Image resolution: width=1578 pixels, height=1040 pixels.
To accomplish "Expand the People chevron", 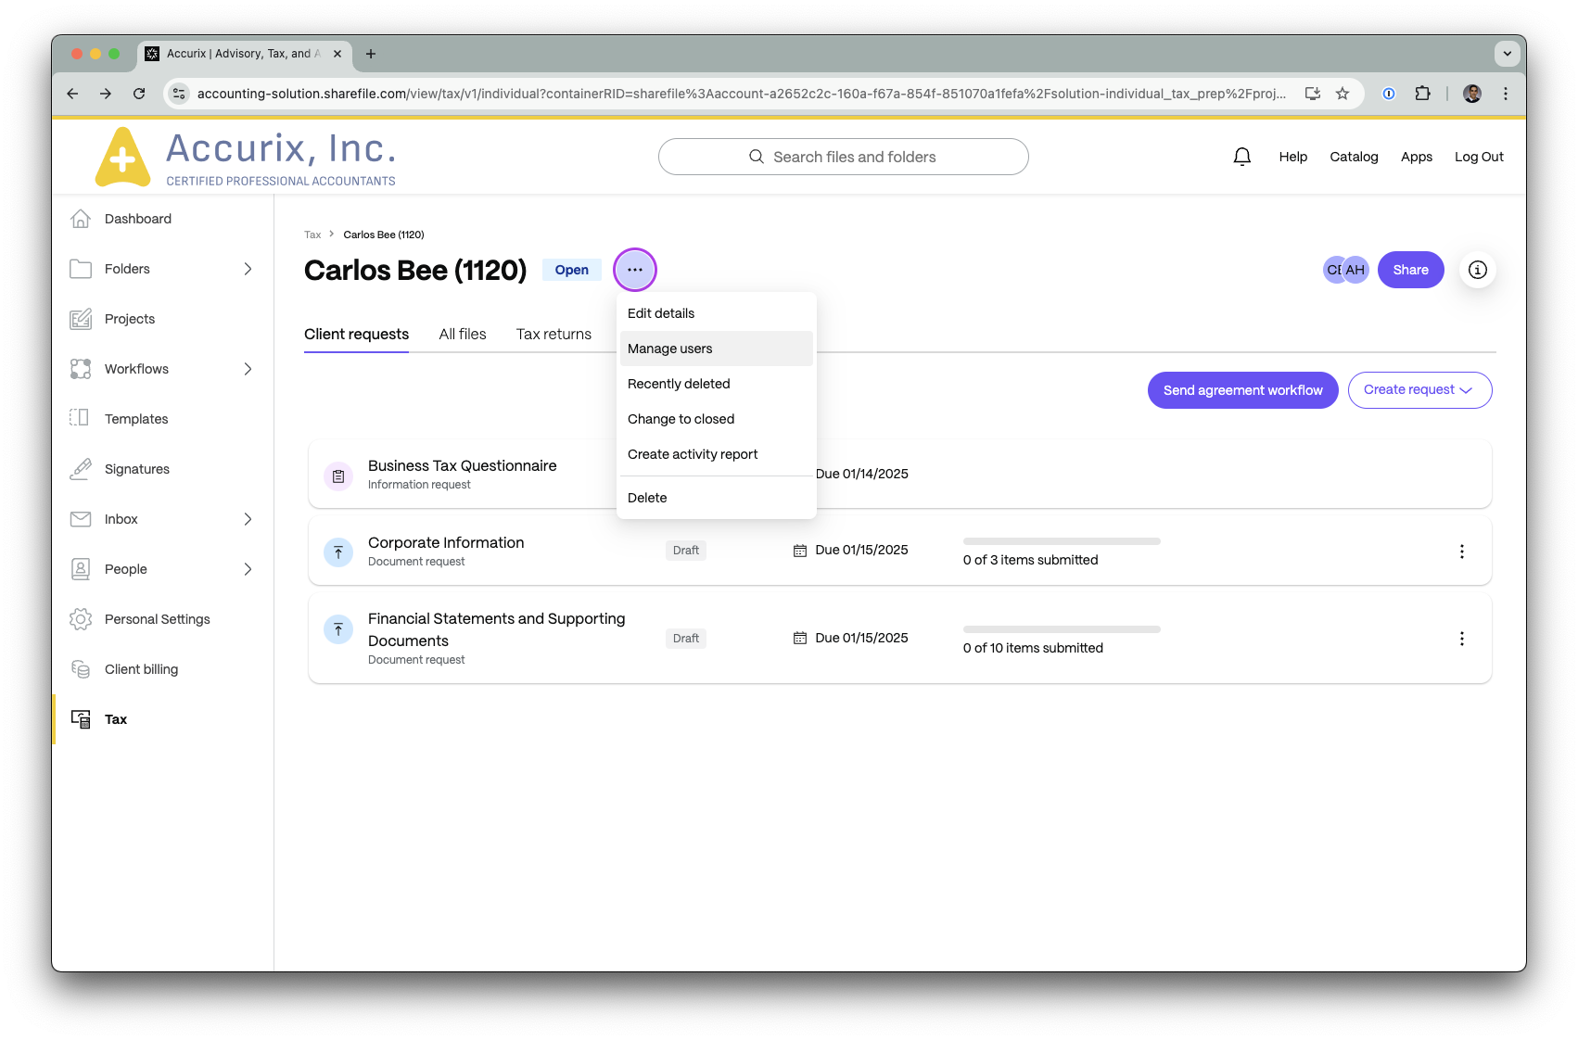I will (x=248, y=569).
